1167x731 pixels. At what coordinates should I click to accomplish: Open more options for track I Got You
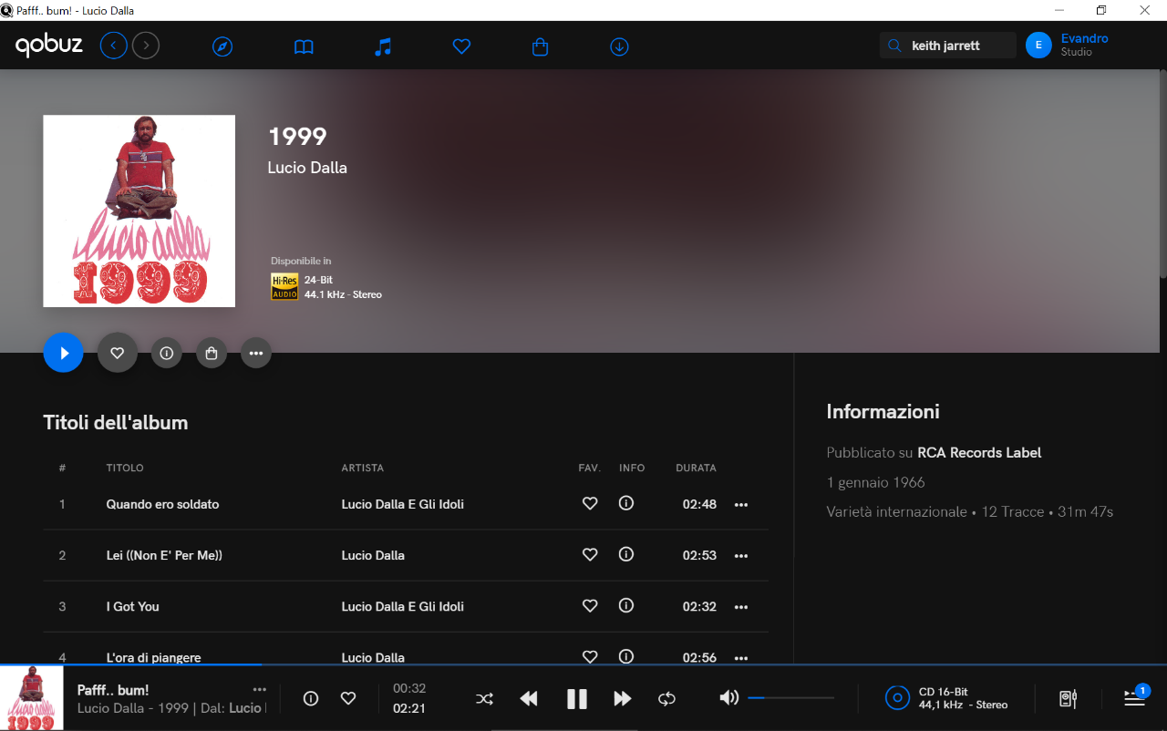740,607
